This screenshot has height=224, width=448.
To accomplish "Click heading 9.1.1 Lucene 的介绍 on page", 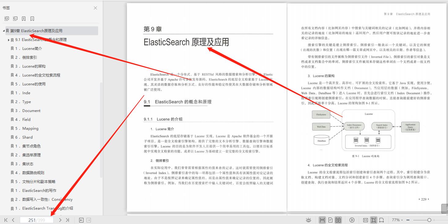I will click(163, 119).
